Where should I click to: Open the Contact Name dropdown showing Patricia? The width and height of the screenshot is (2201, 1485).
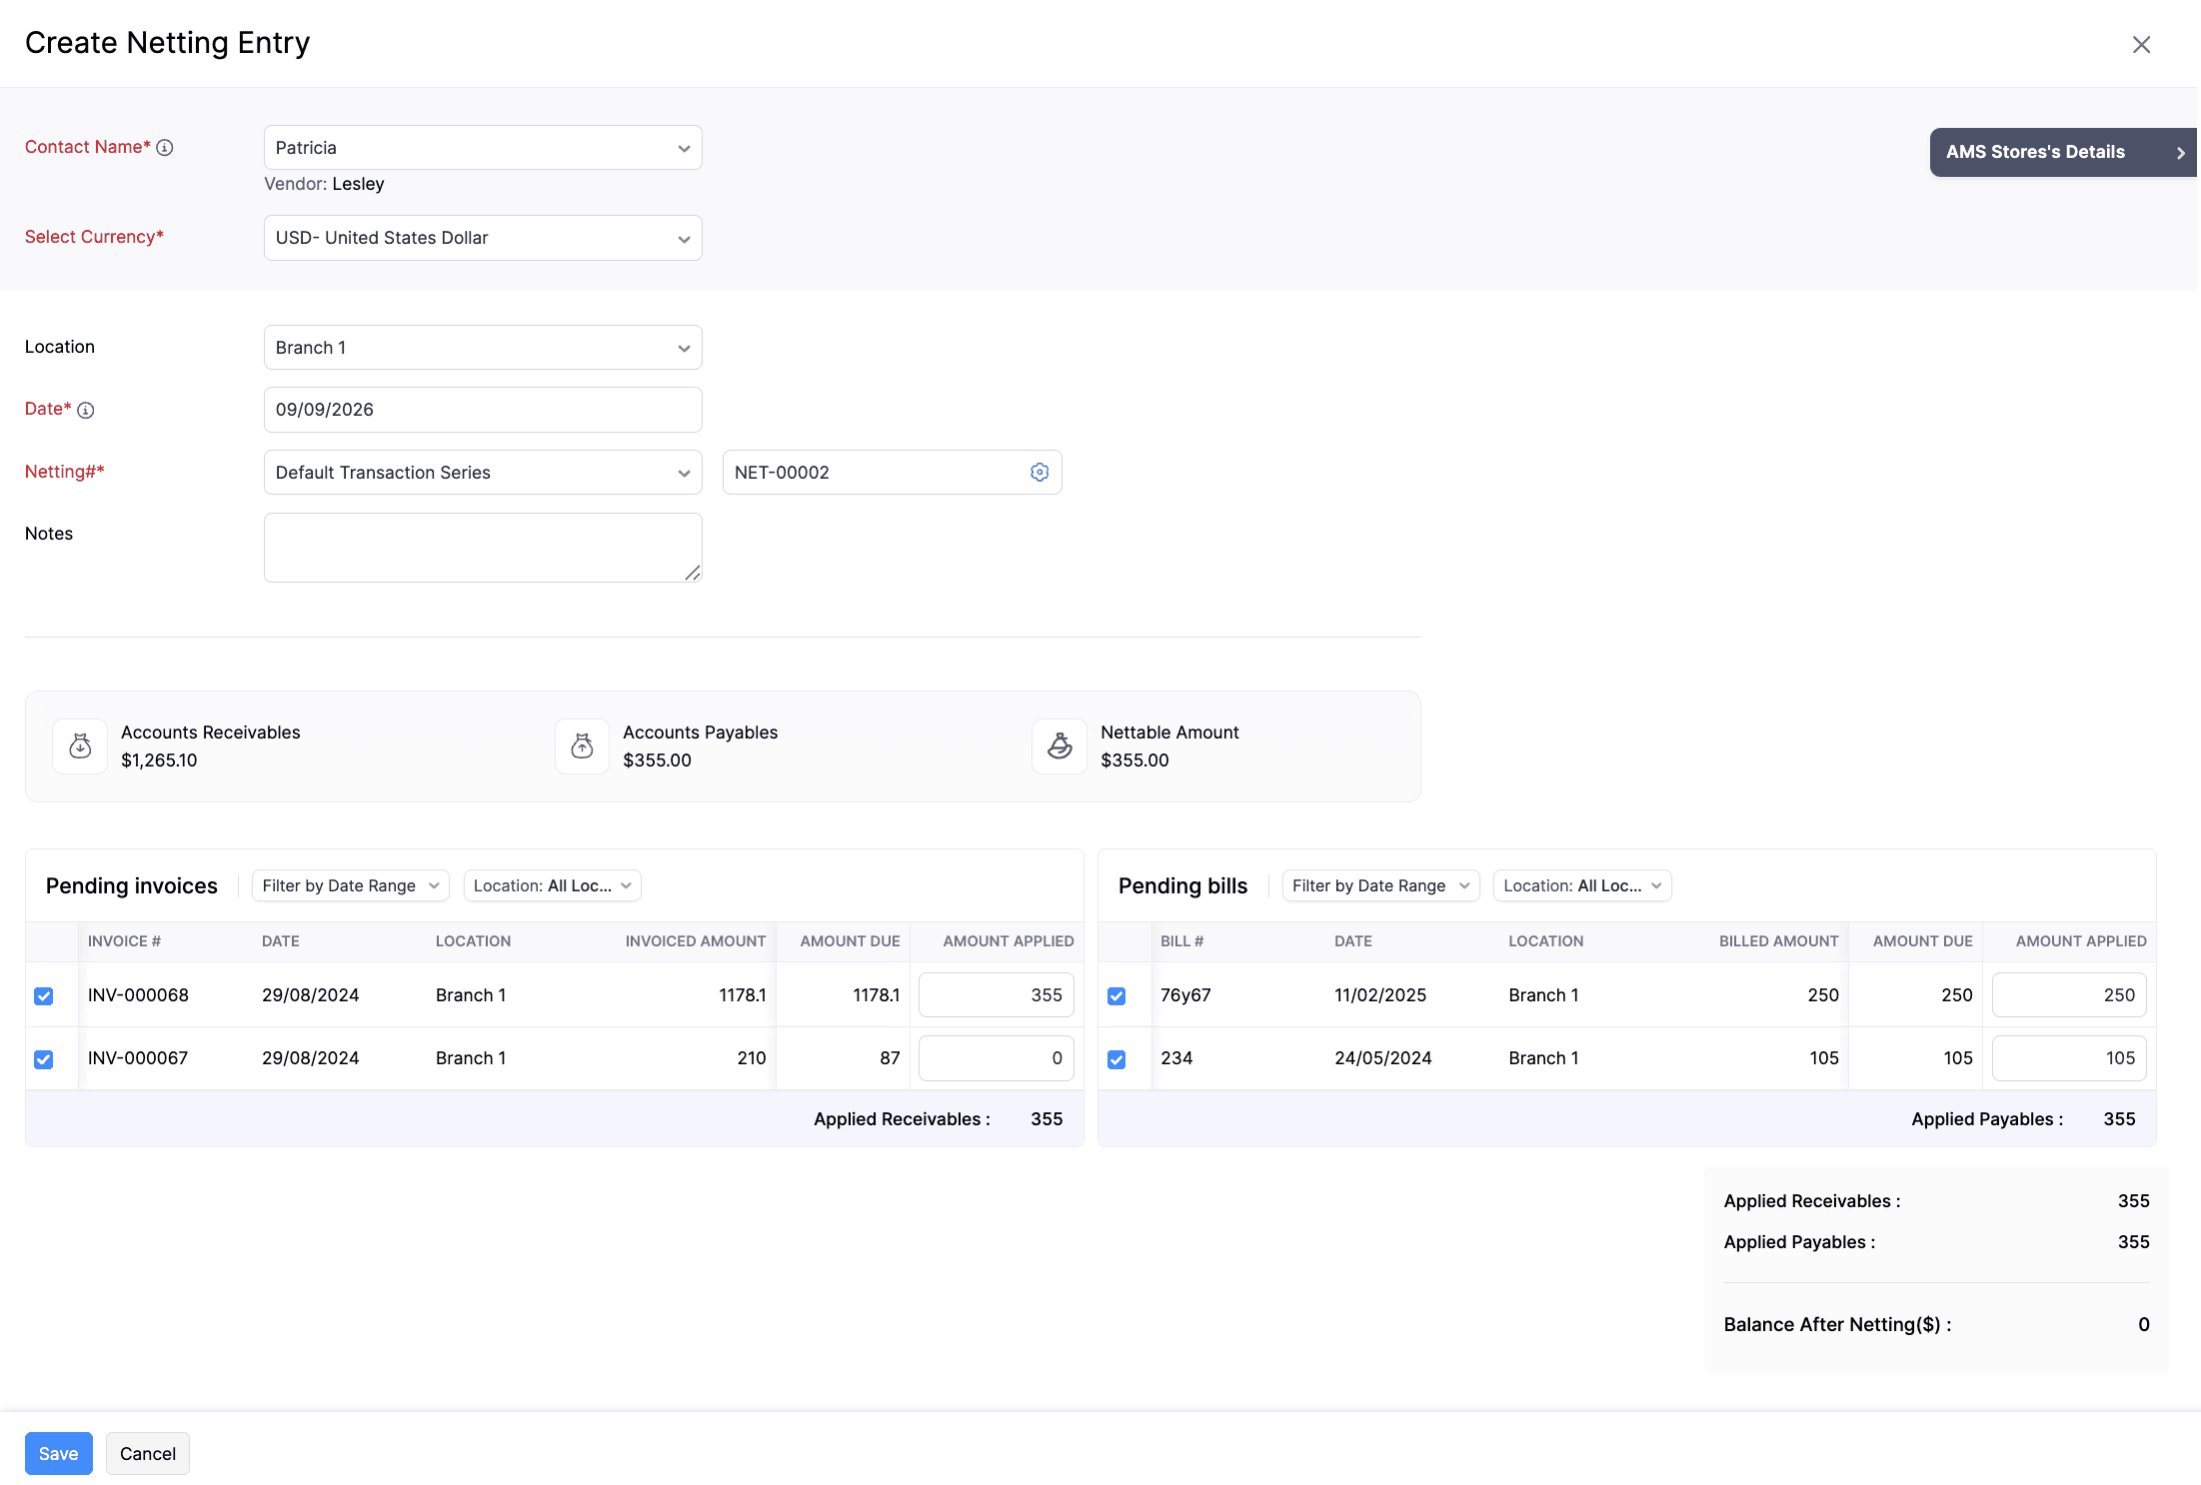(483, 148)
